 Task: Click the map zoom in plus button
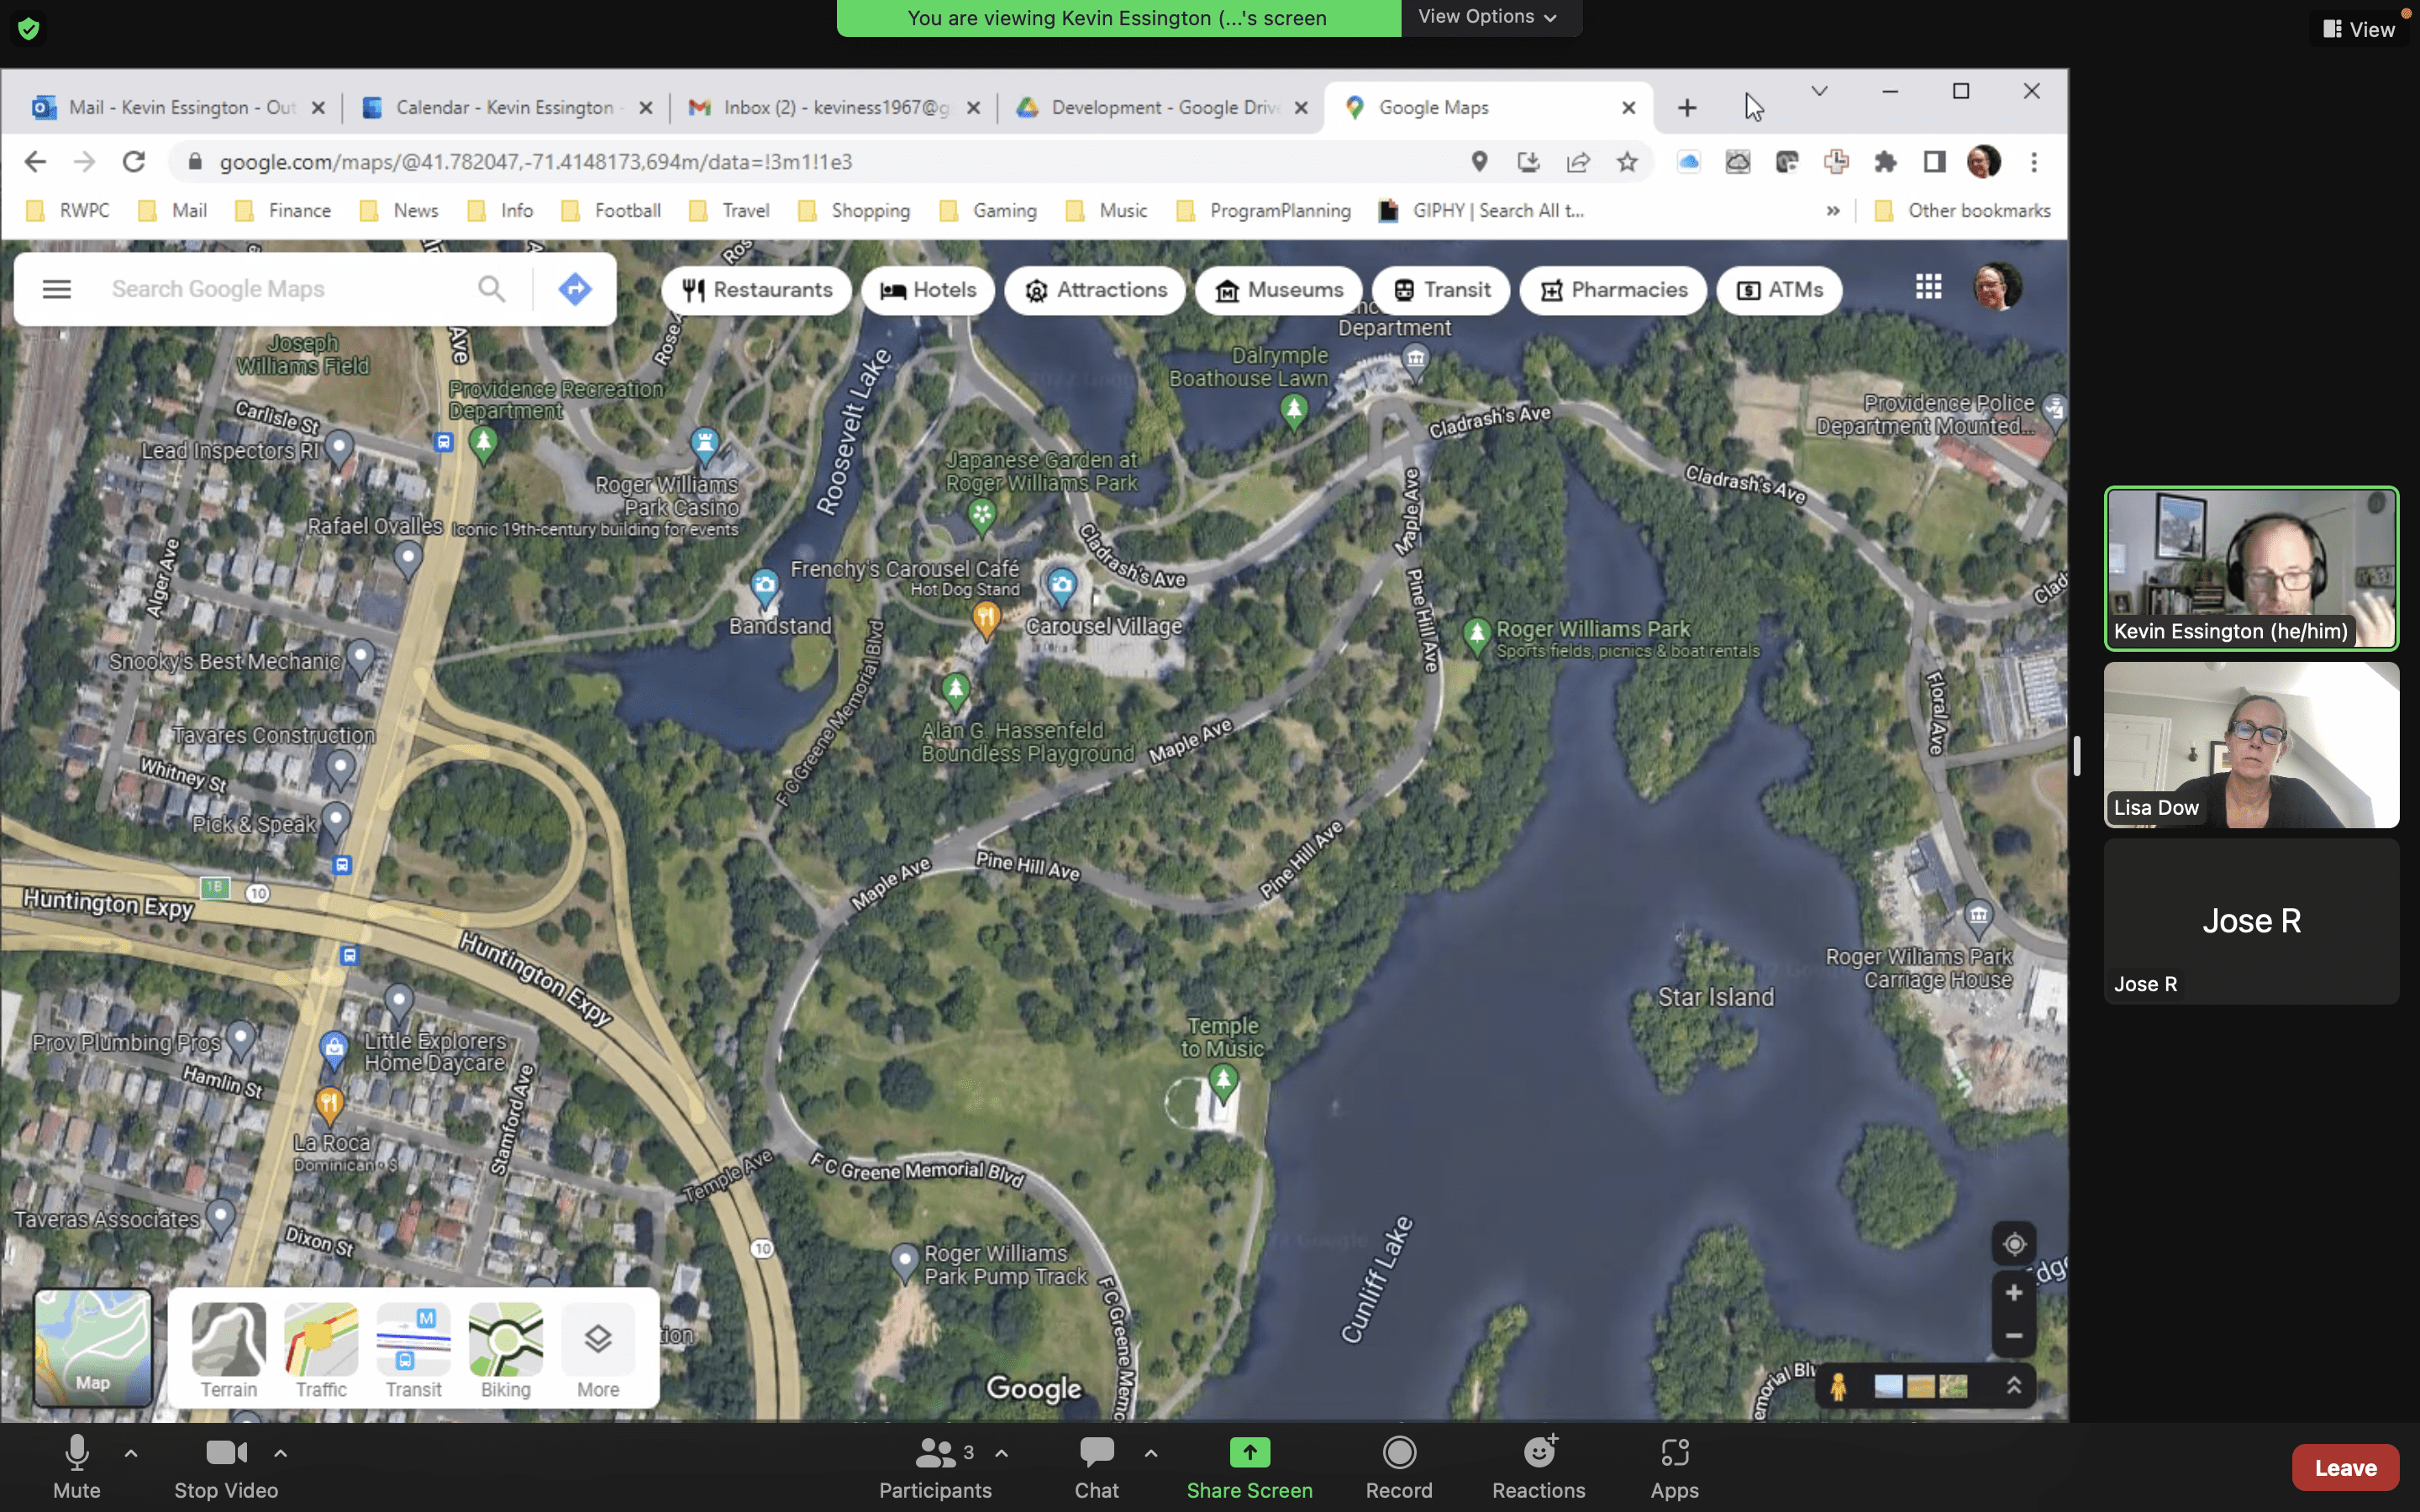(x=2013, y=1293)
